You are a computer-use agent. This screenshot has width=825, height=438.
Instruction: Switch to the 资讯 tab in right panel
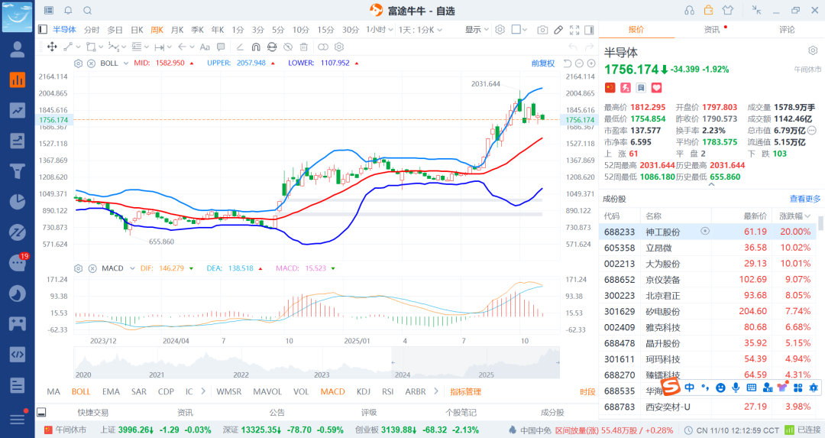tap(711, 30)
